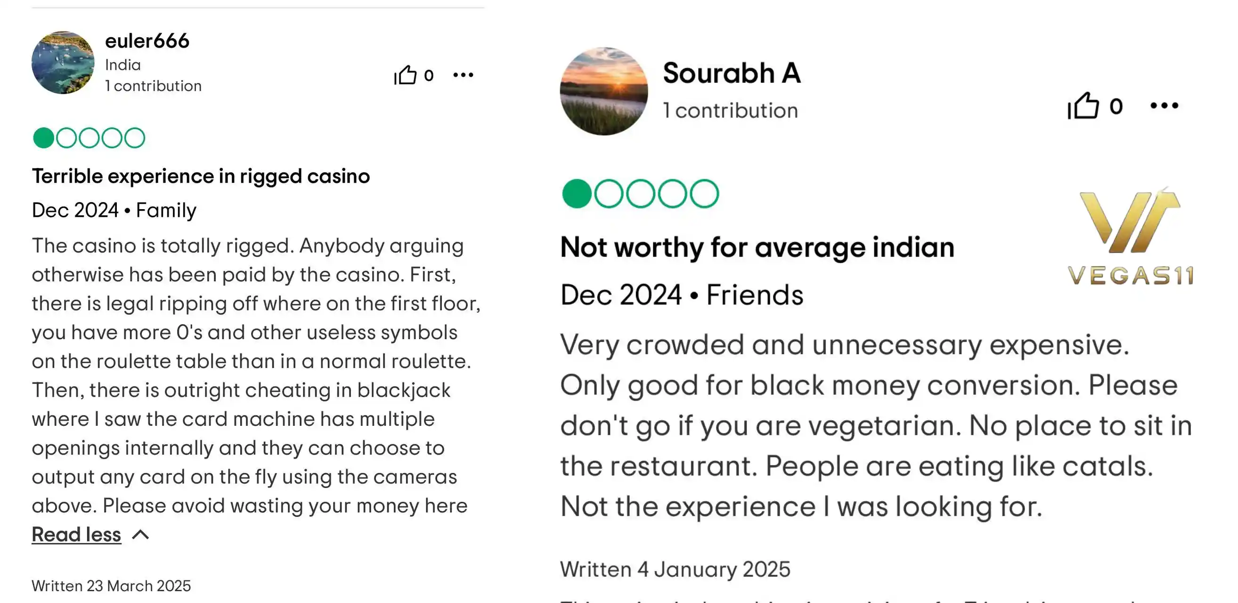The width and height of the screenshot is (1238, 603).
Task: Open the euler666 username profile link
Action: coord(147,41)
